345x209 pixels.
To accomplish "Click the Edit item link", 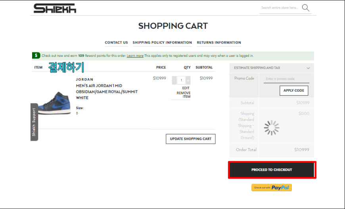I will point(186,88).
